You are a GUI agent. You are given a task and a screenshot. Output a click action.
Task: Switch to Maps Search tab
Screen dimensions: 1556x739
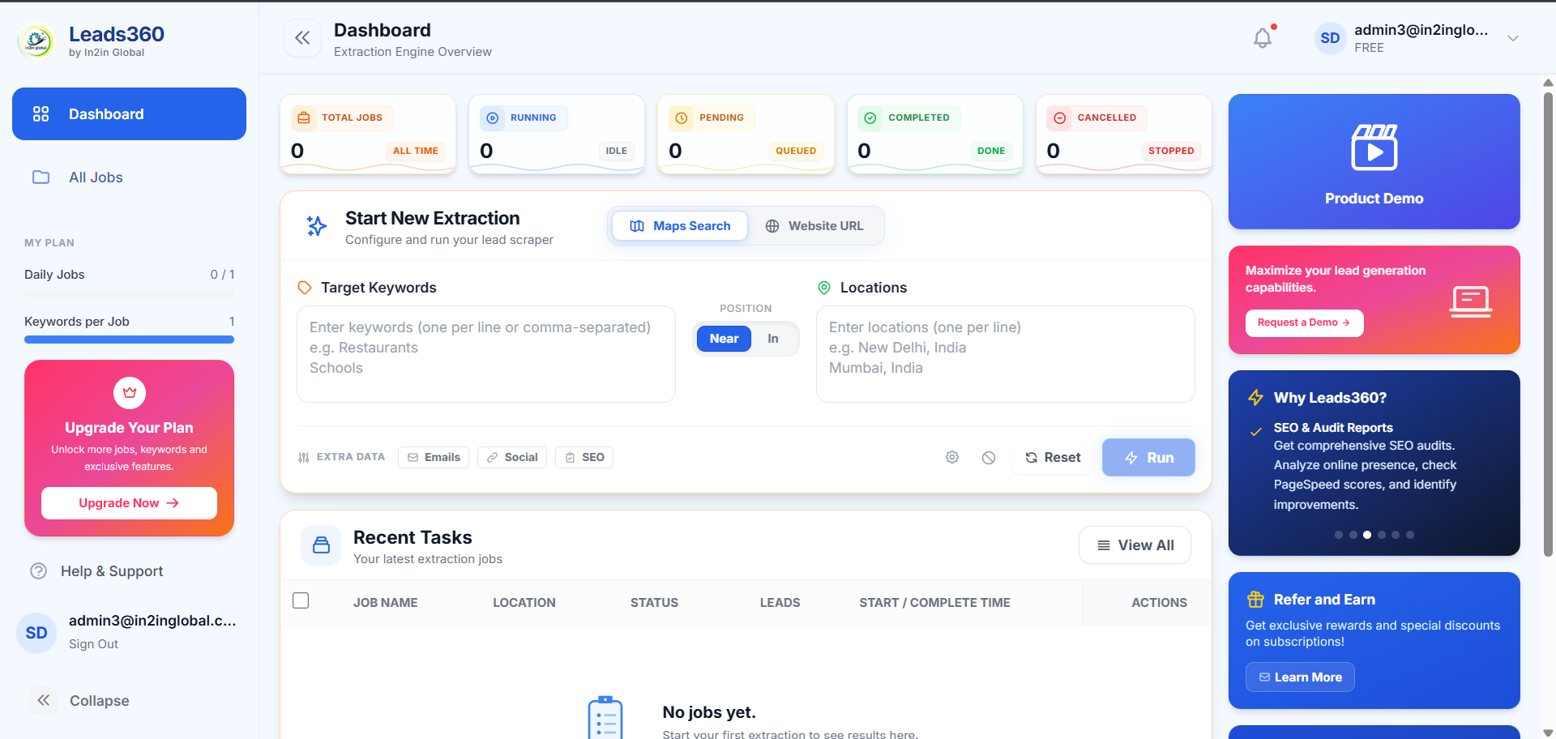[680, 226]
